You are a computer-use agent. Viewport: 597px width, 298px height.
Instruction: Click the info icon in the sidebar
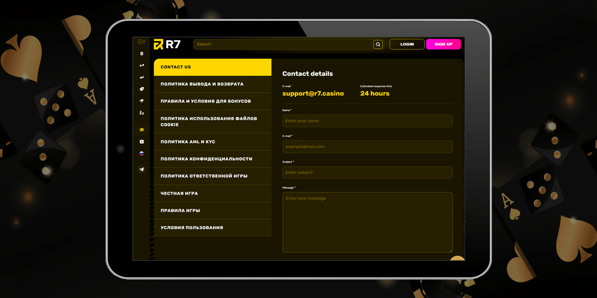141,142
